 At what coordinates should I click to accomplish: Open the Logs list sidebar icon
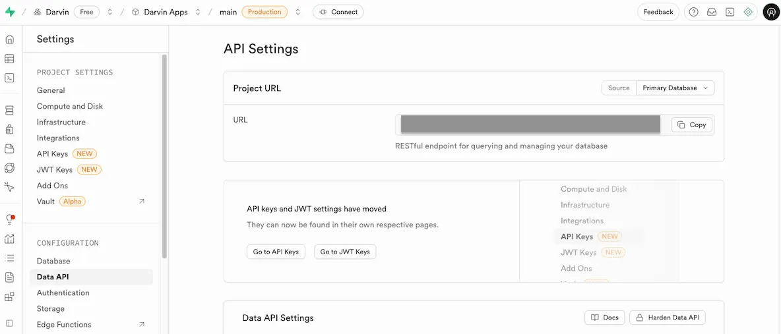(9, 258)
